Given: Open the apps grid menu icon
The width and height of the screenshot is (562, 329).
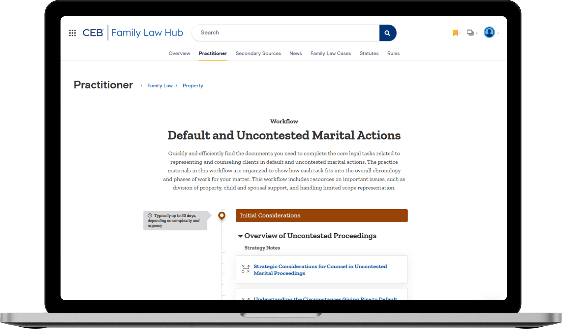Looking at the screenshot, I should (72, 33).
